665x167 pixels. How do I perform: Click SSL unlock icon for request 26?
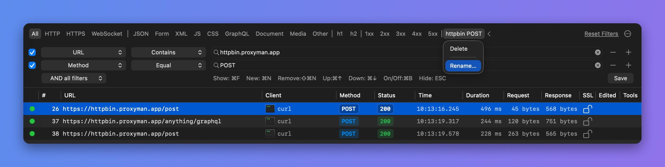[588, 109]
